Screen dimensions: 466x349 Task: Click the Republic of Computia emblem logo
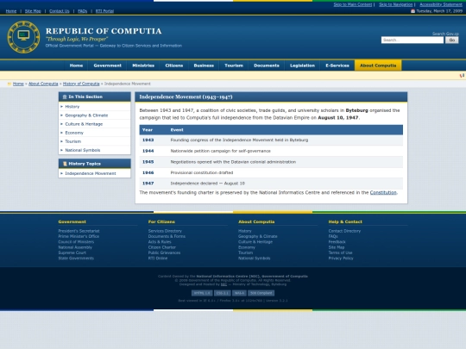coord(23,37)
